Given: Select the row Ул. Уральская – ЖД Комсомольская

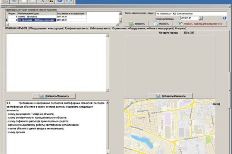Looking at the screenshot, I should pyautogui.click(x=46, y=20).
